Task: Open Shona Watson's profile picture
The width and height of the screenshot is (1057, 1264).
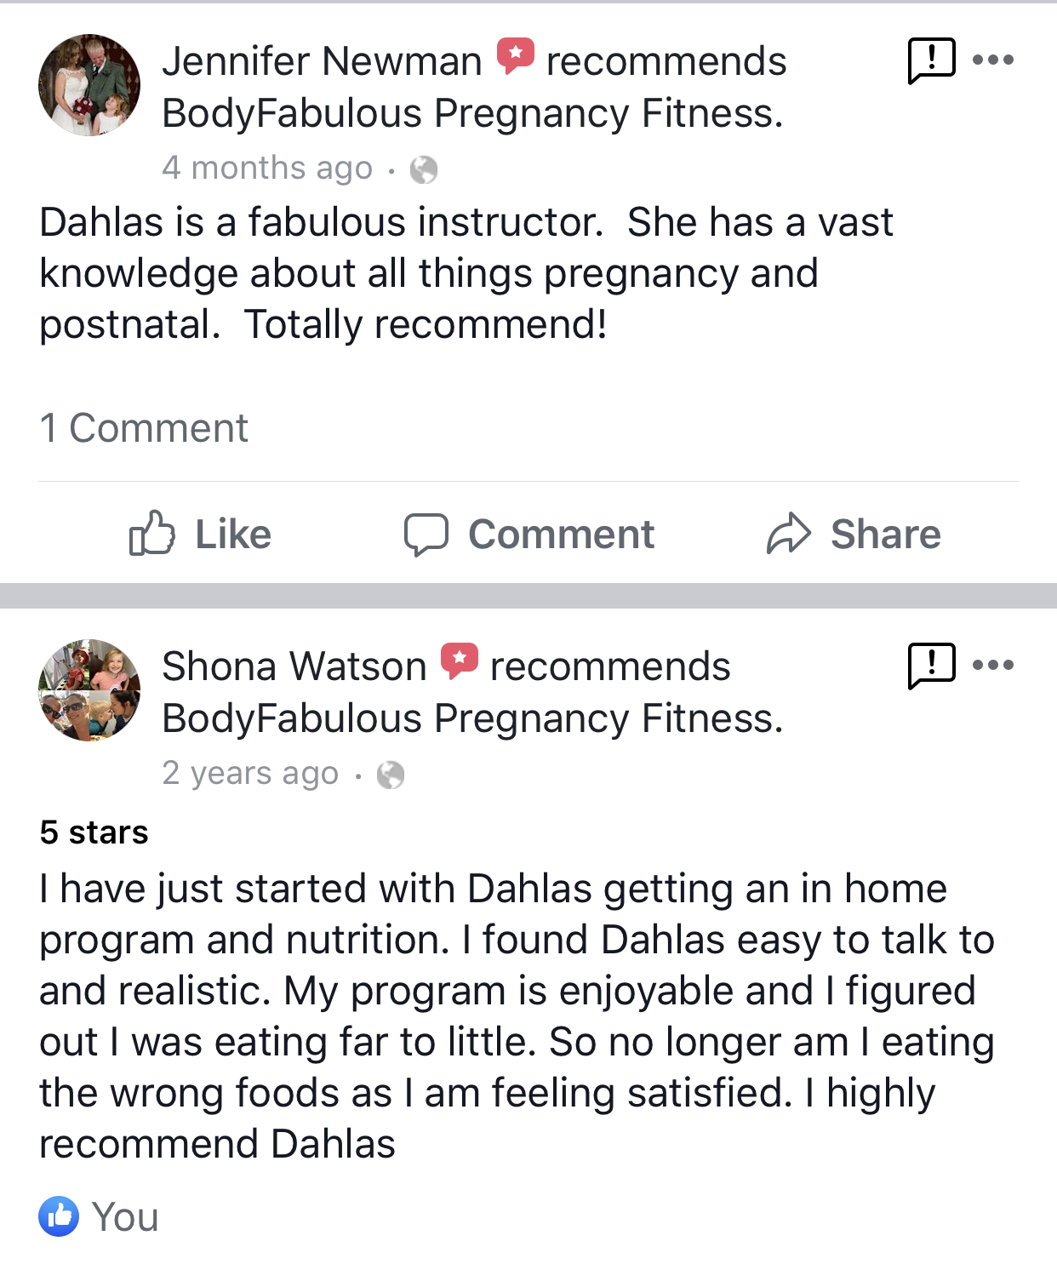Action: tap(89, 690)
